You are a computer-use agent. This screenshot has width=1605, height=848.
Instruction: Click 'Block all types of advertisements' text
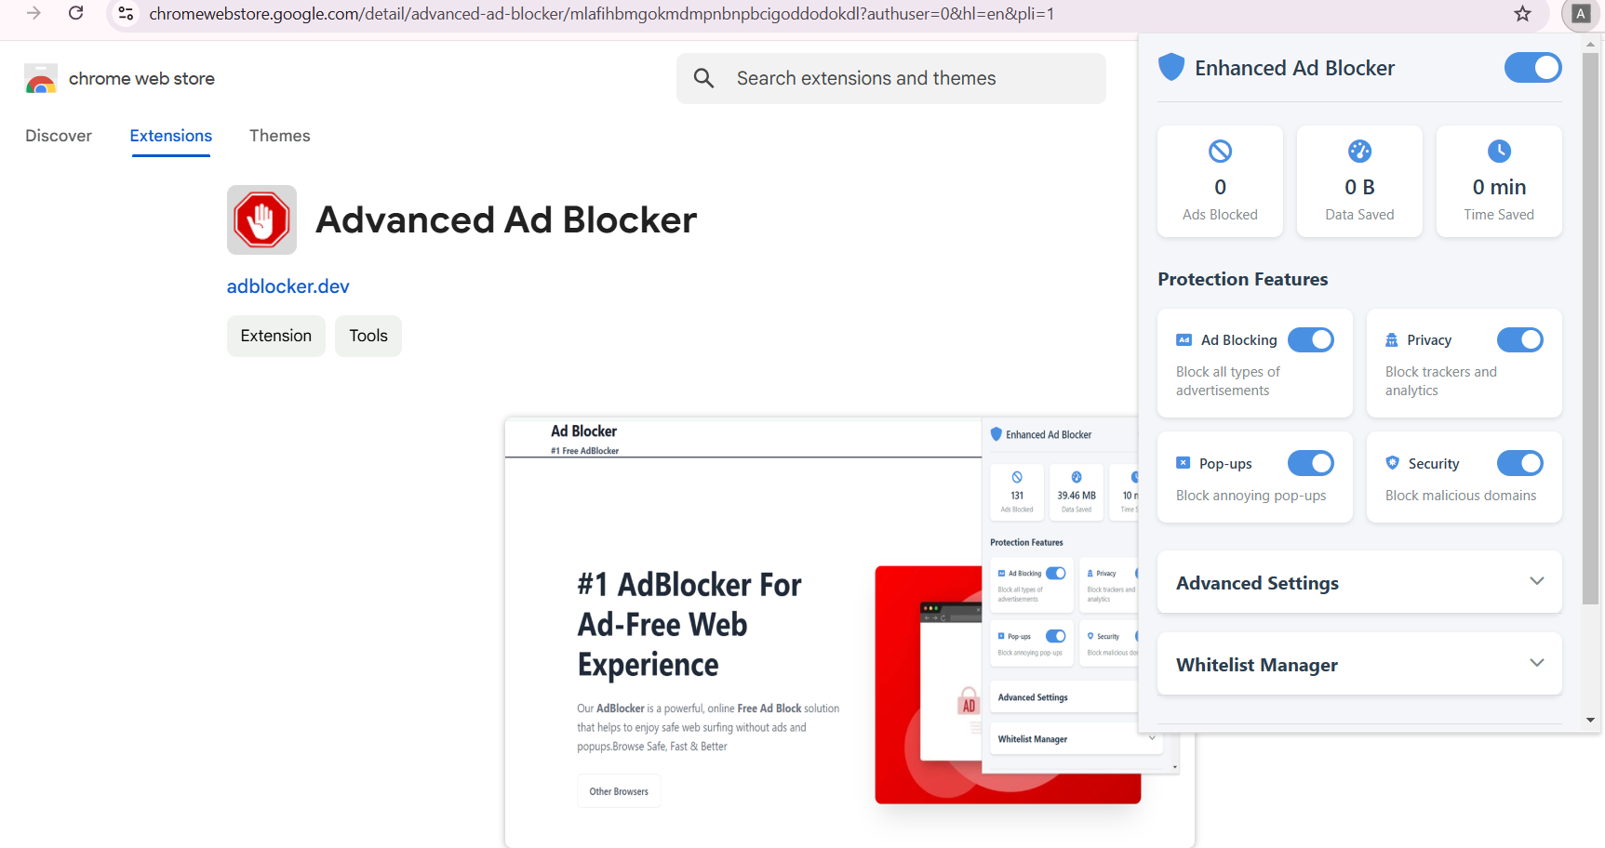point(1227,381)
